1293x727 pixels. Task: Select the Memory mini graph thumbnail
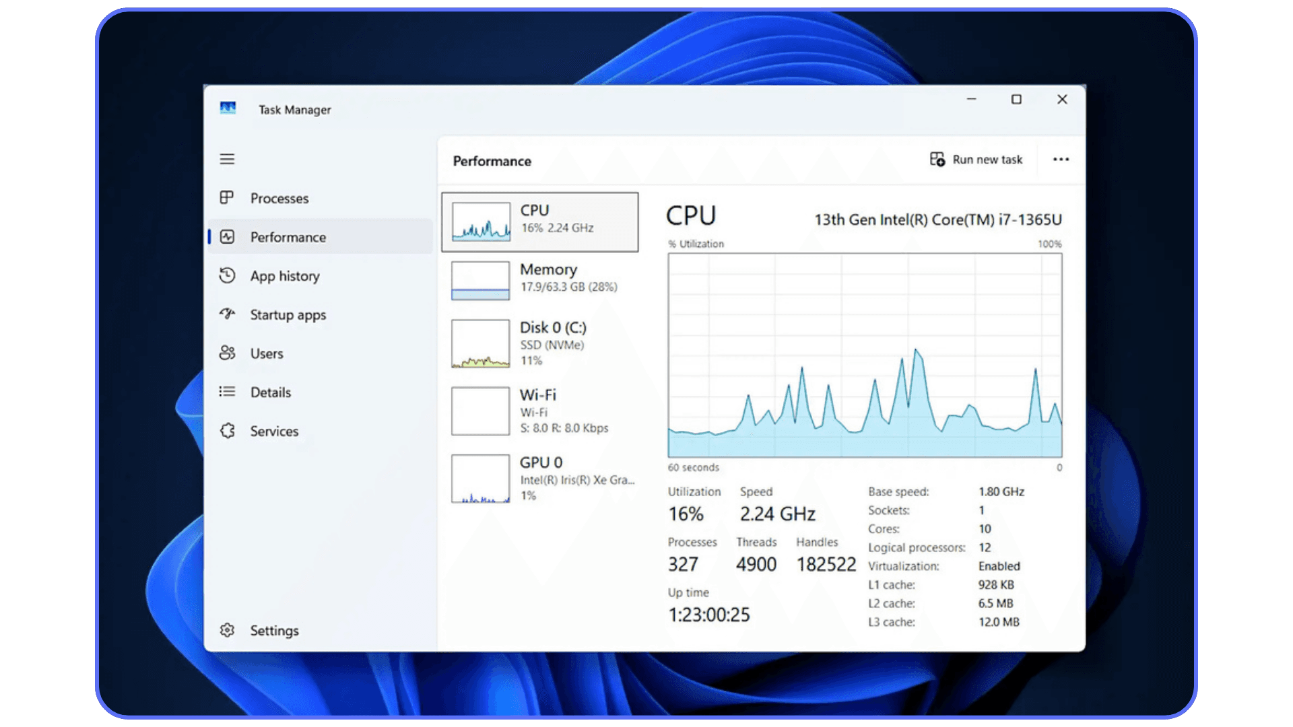point(481,280)
